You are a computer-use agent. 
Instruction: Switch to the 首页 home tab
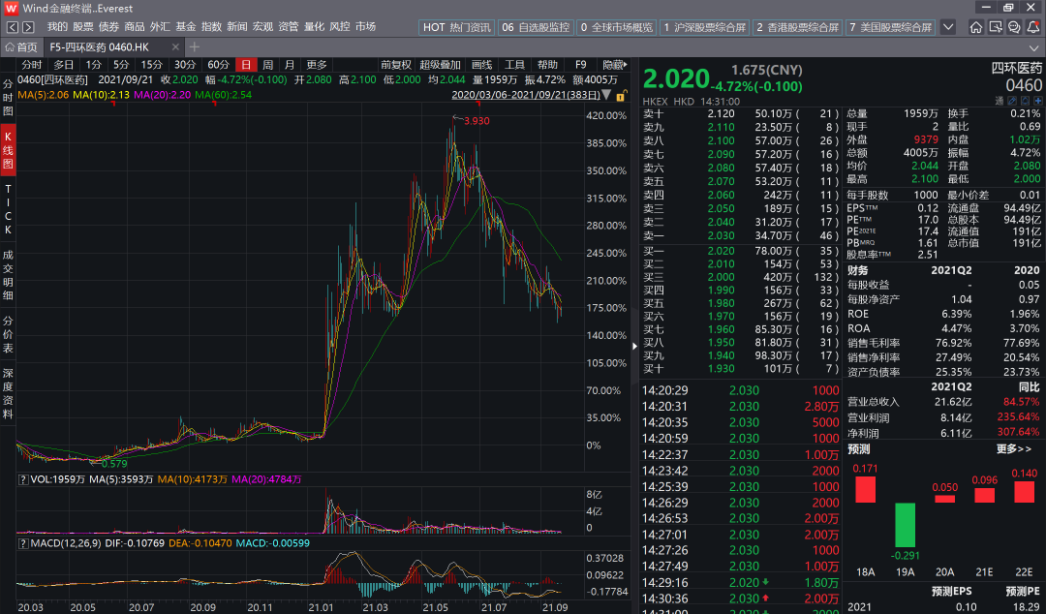point(22,46)
